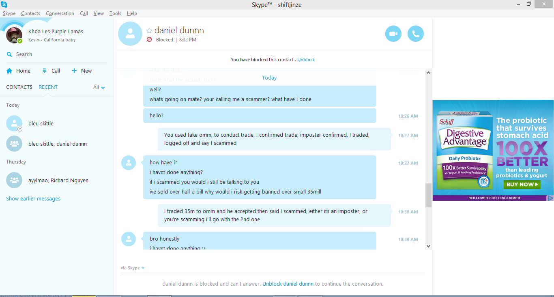Click the "New" label in the sidebar
This screenshot has height=297, width=554.
pos(86,71)
